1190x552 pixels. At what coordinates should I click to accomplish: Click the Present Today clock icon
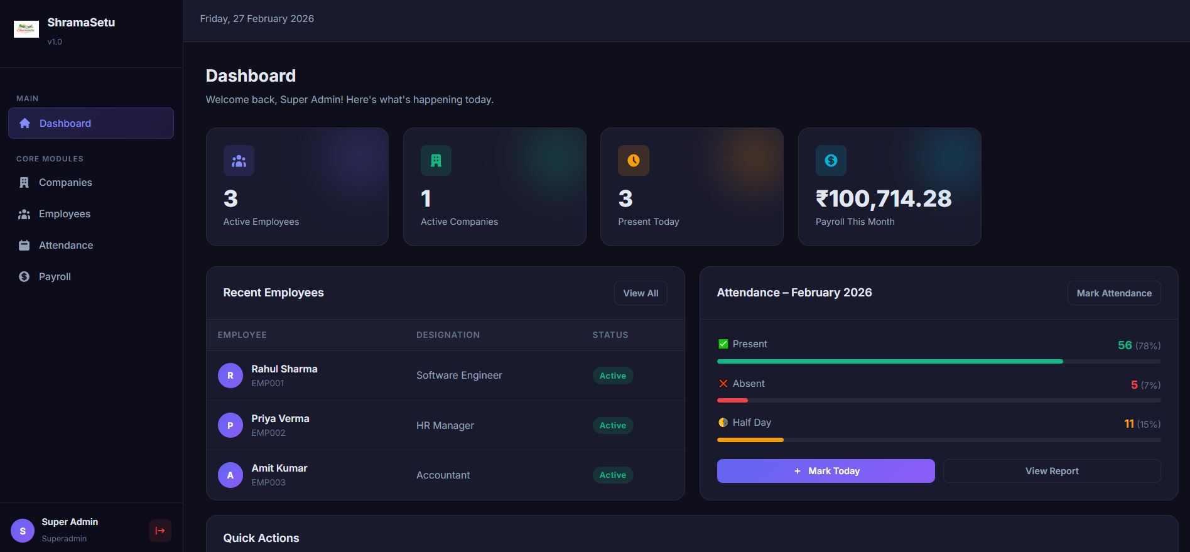pos(633,161)
